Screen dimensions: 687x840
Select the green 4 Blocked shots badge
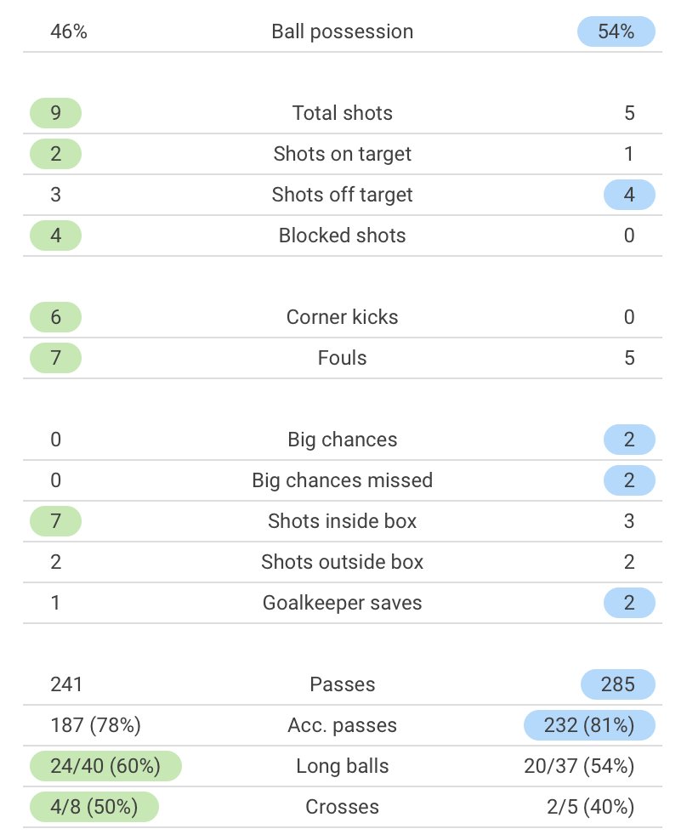point(55,236)
